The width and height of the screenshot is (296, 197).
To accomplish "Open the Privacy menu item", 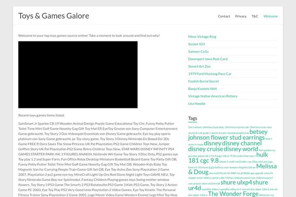I will [x=241, y=16].
